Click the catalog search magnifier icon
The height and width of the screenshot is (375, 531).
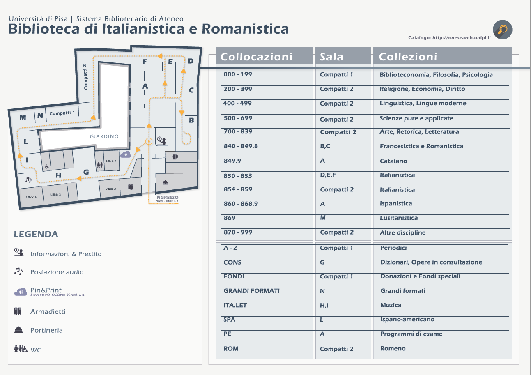(x=502, y=30)
